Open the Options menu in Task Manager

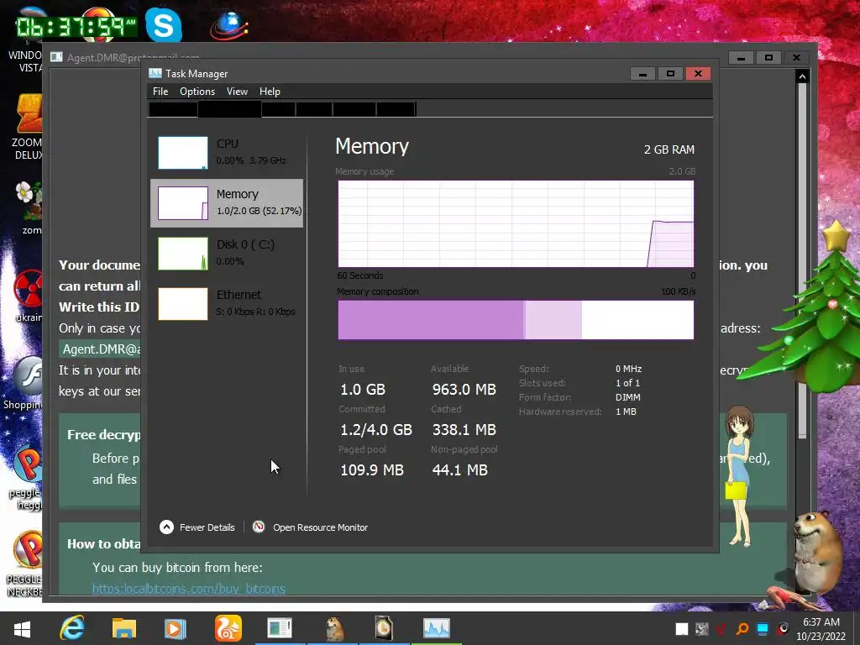click(x=197, y=92)
